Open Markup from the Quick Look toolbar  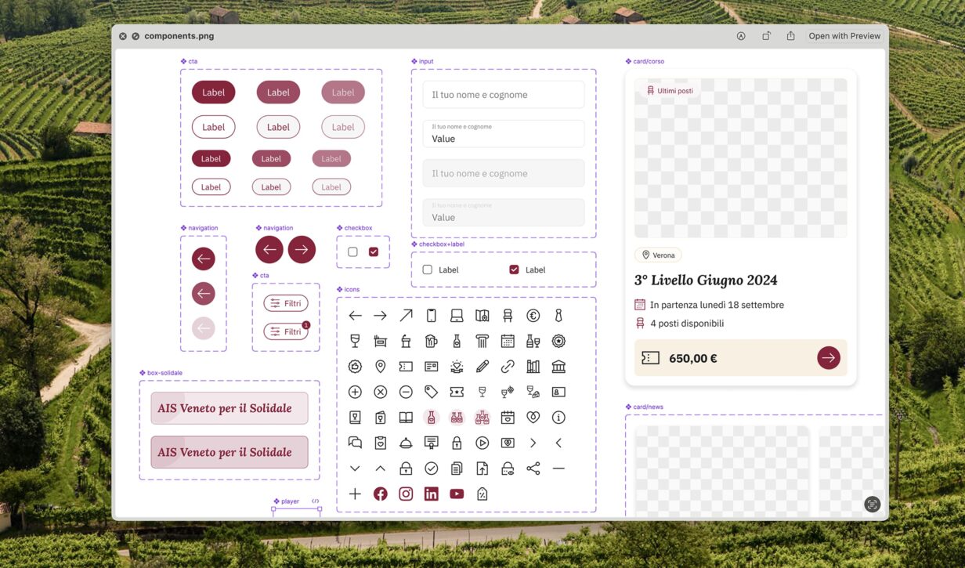click(x=741, y=36)
